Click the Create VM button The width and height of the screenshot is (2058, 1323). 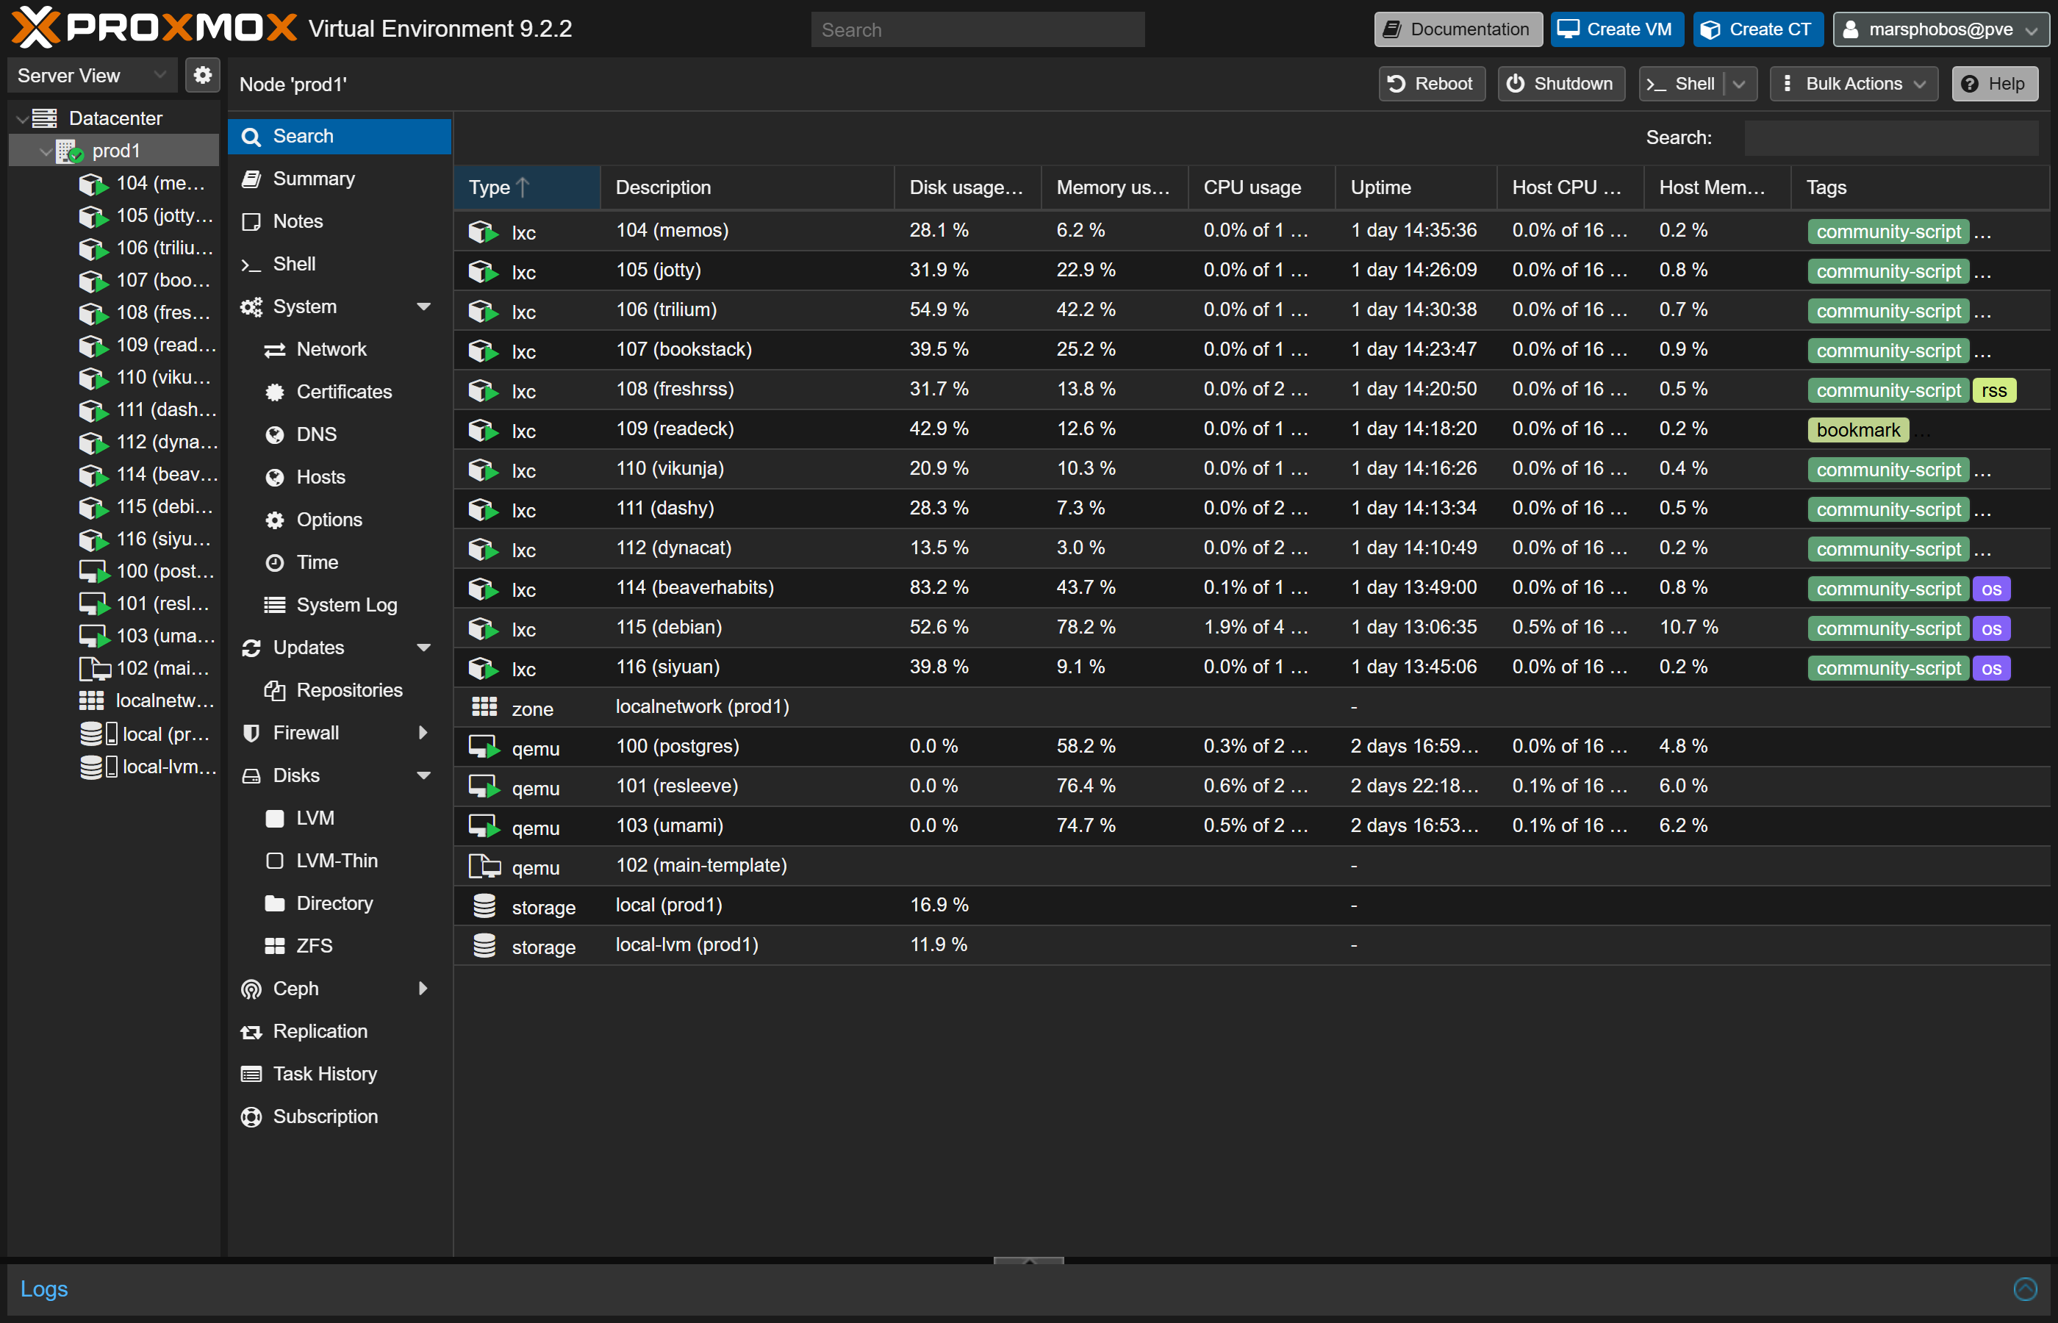pos(1616,29)
